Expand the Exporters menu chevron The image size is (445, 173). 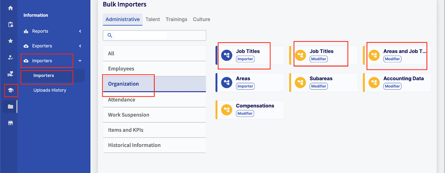(80, 46)
